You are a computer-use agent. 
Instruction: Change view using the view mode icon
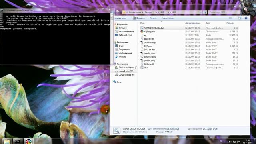coord(230,18)
